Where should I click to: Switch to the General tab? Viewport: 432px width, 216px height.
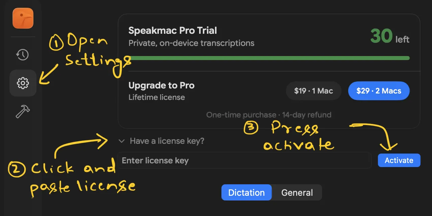(x=297, y=192)
